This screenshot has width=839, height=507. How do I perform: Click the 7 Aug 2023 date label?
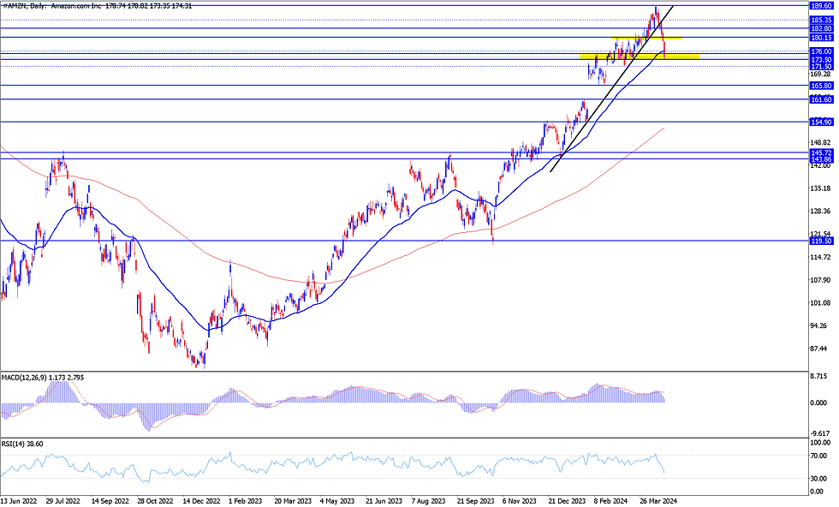(429, 501)
